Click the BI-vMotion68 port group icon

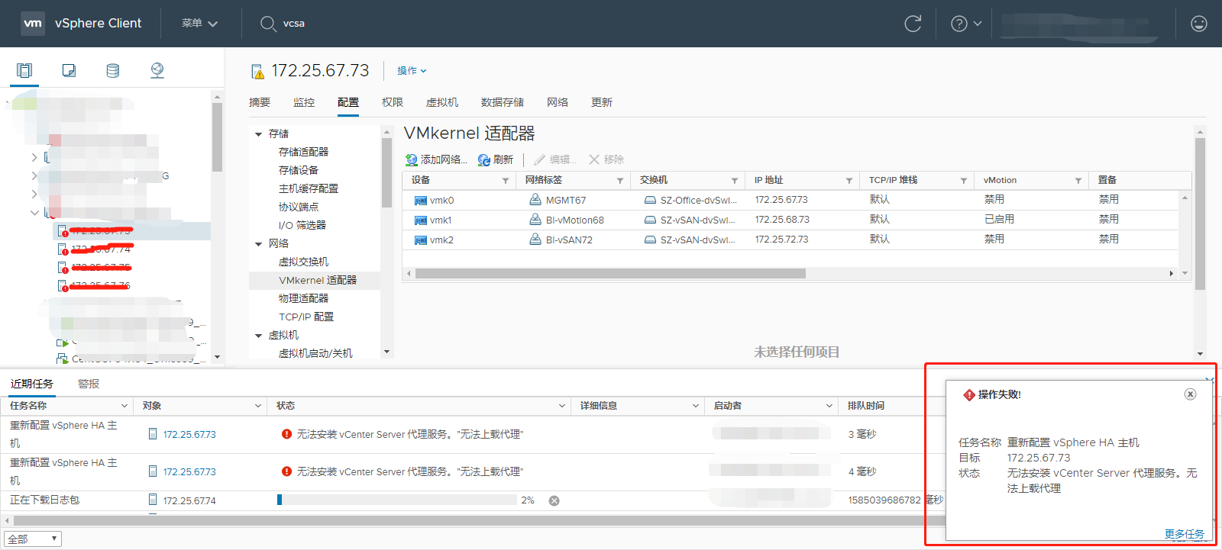(535, 220)
